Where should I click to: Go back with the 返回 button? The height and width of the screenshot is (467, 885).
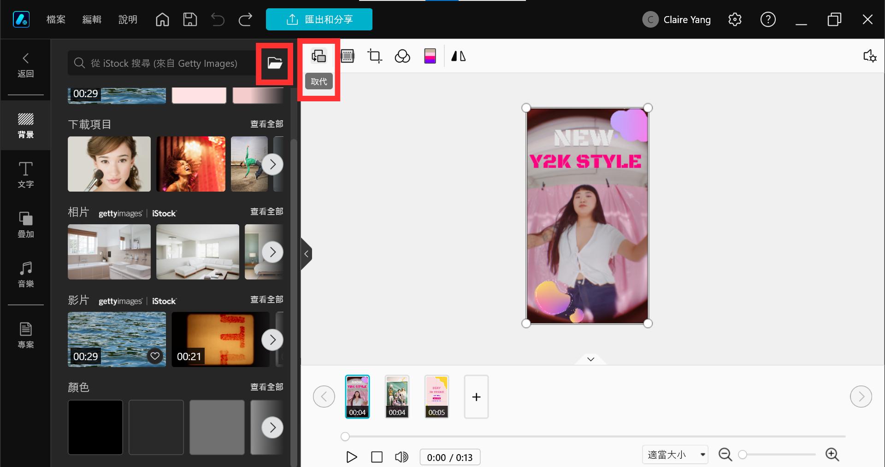pos(26,65)
